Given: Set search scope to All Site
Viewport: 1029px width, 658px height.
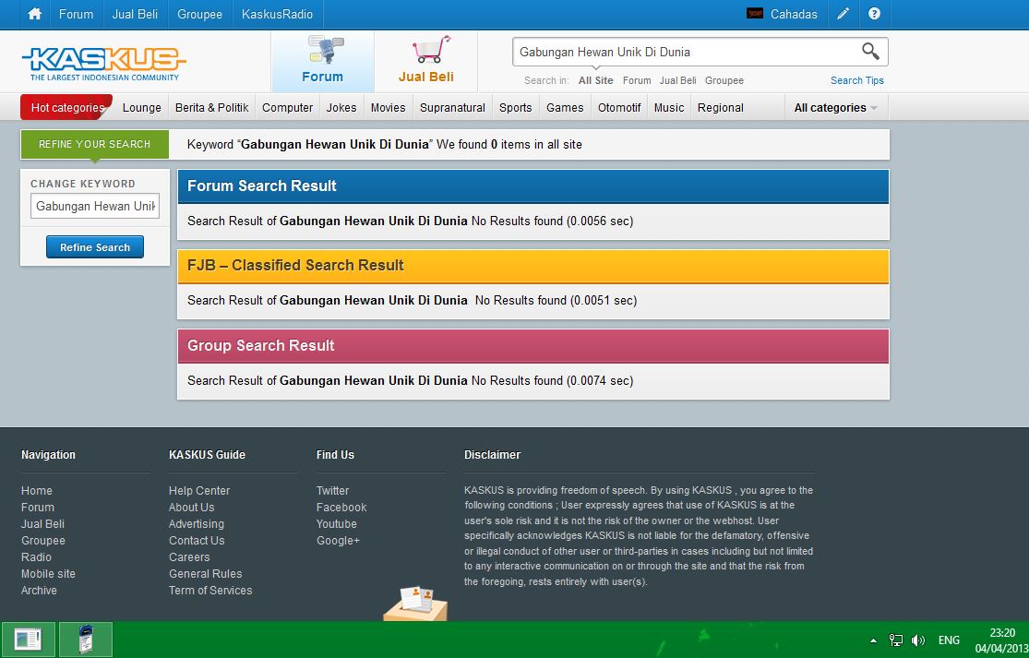Looking at the screenshot, I should (596, 80).
